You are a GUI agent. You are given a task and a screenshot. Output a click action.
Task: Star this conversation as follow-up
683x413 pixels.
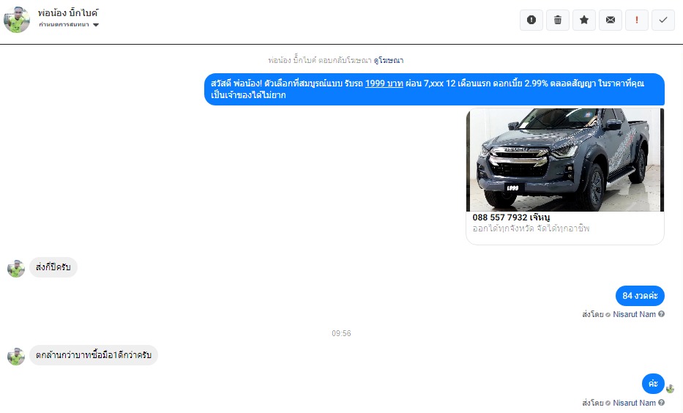pos(584,20)
